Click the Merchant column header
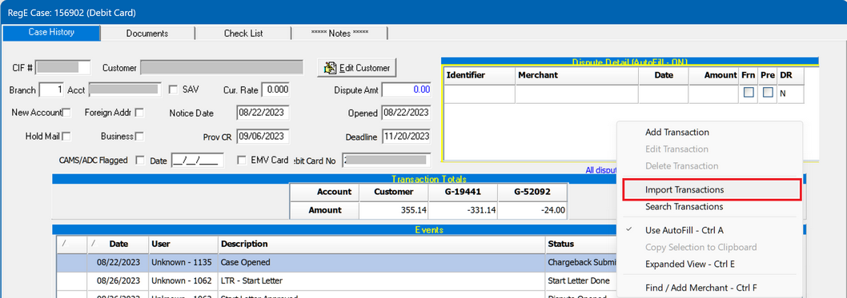Viewport: 847px width, 298px height. click(x=577, y=75)
